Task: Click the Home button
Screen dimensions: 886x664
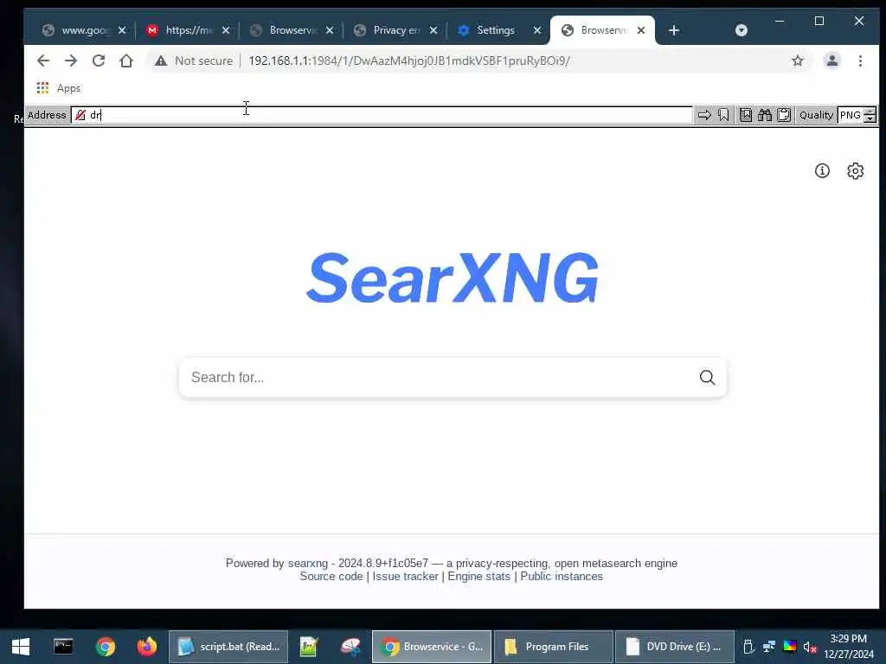Action: [126, 61]
